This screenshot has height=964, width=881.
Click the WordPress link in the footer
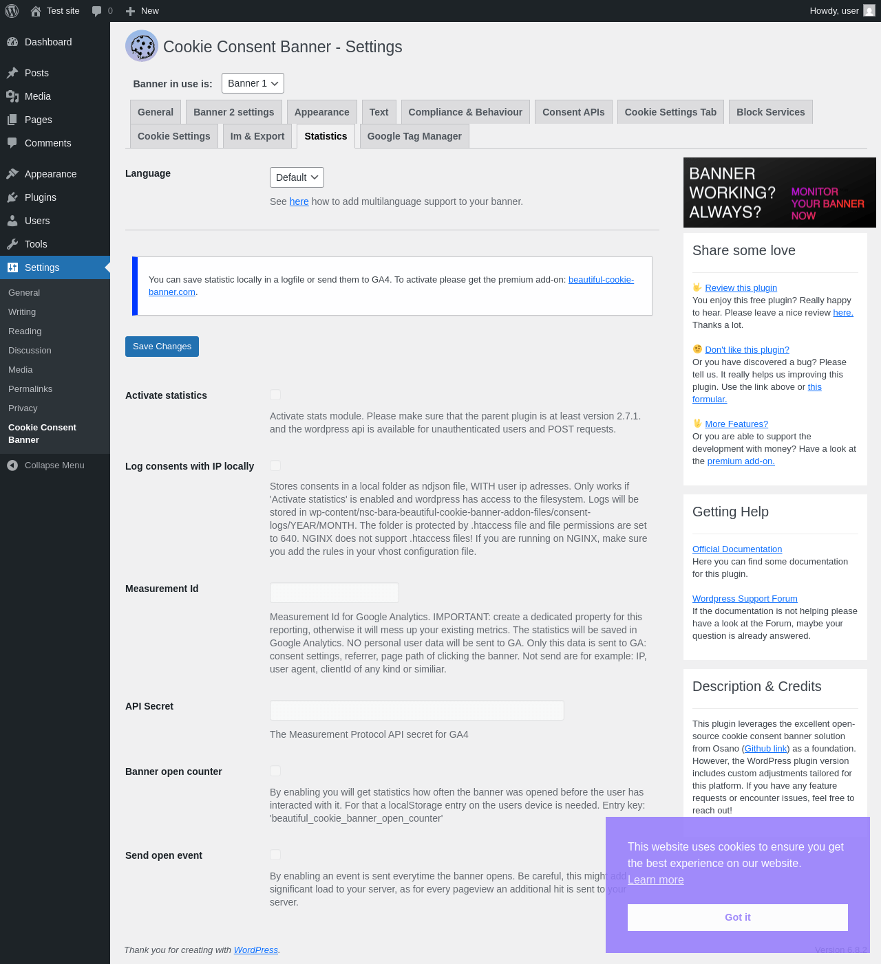tap(256, 950)
